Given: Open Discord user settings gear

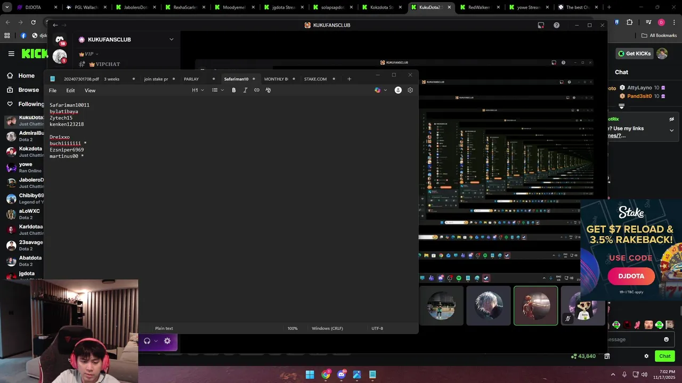Looking at the screenshot, I should pyautogui.click(x=167, y=341).
